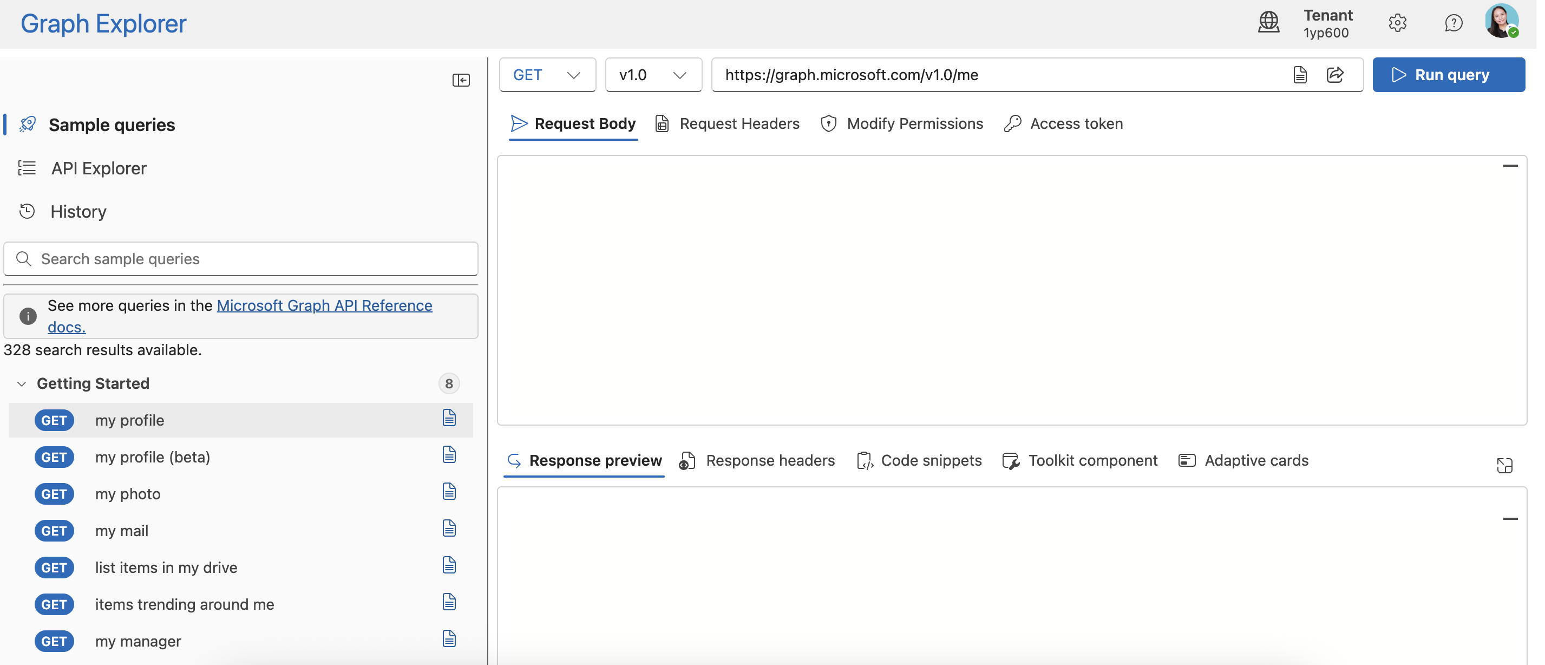
Task: Open the History panel
Action: click(x=78, y=211)
